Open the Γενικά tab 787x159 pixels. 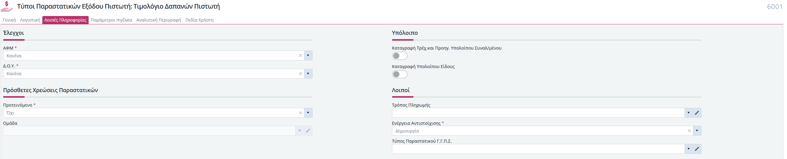point(9,20)
